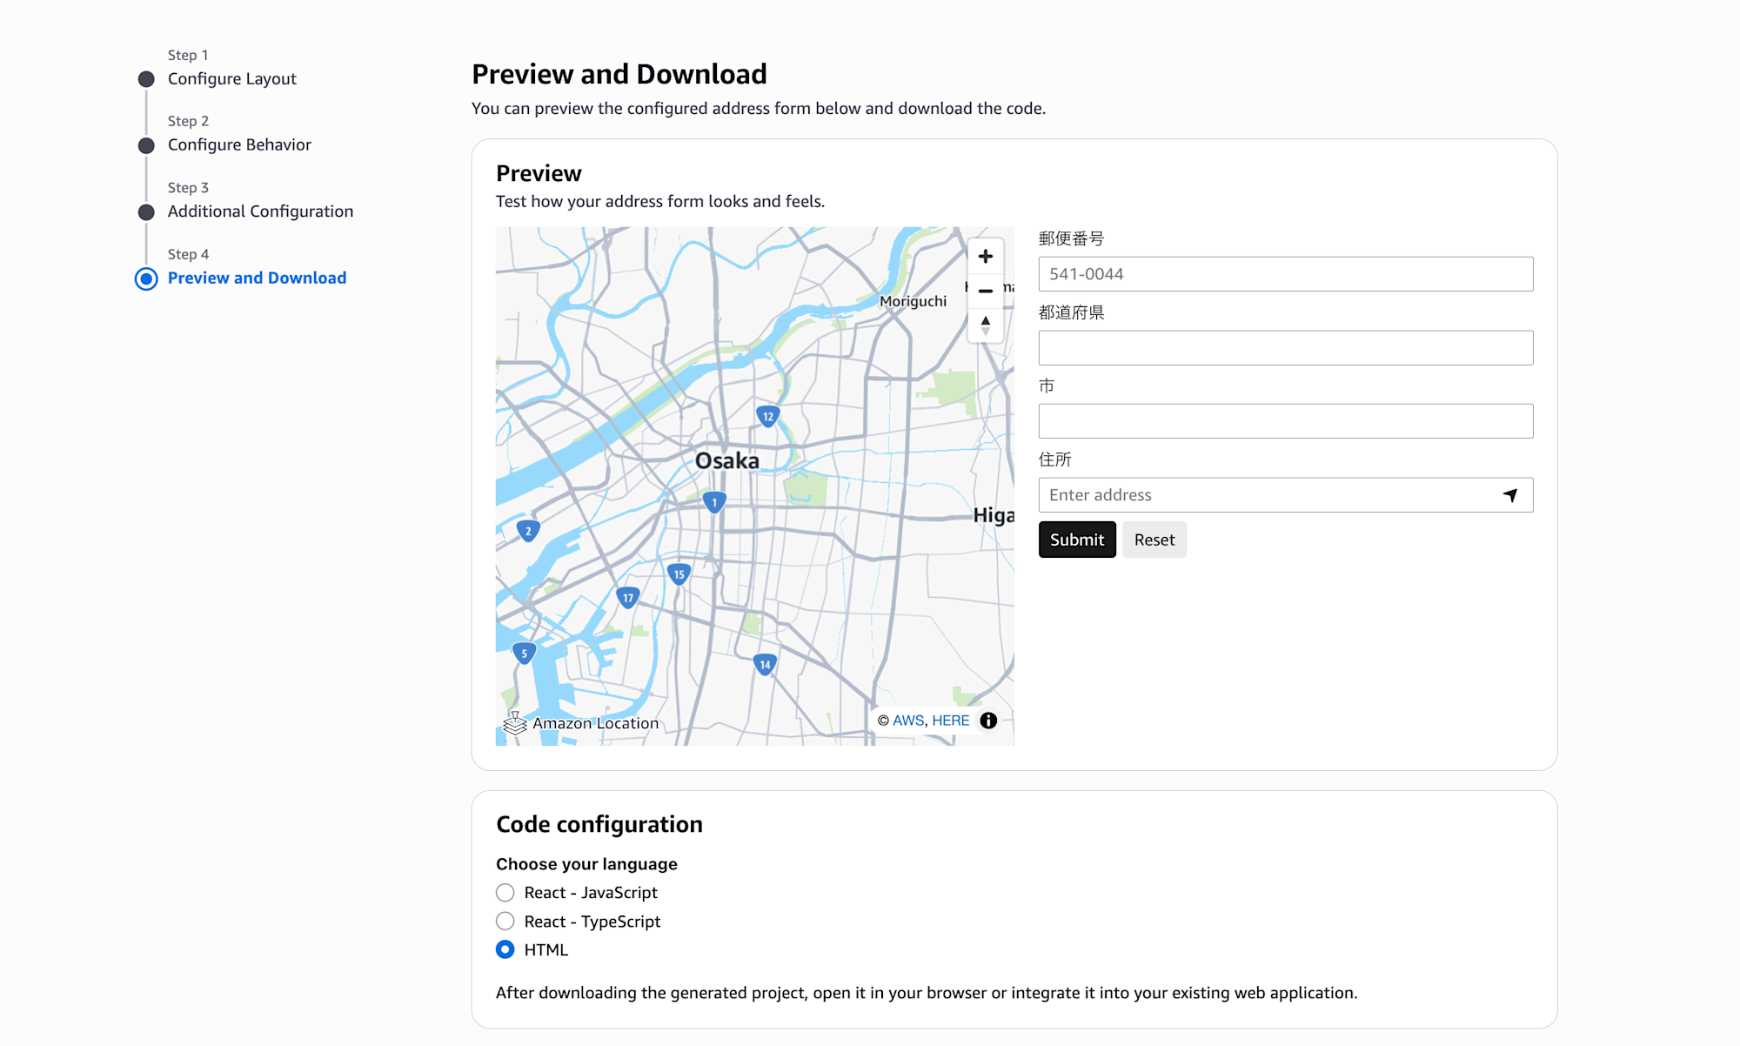The width and height of the screenshot is (1740, 1046).
Task: Open the HERE attribution link
Action: [x=950, y=721]
